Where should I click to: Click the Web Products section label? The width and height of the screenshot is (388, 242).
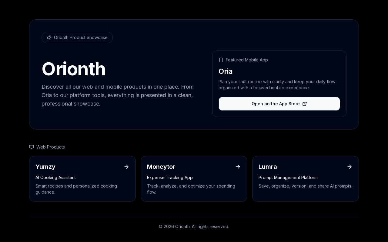pos(51,147)
